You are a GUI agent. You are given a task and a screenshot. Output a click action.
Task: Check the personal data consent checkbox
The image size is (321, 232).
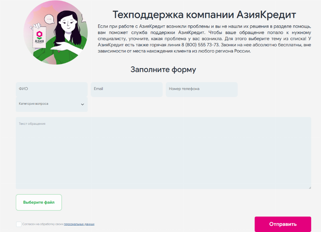coord(19,224)
